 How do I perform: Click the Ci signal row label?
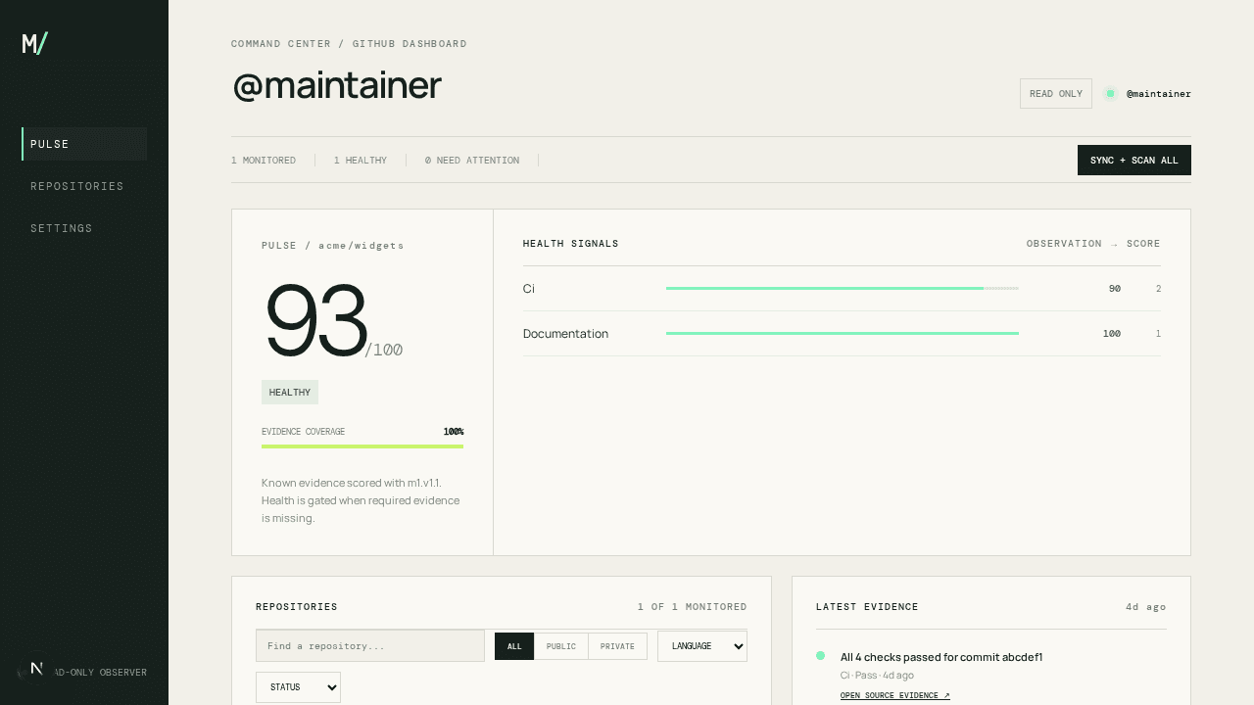click(529, 289)
